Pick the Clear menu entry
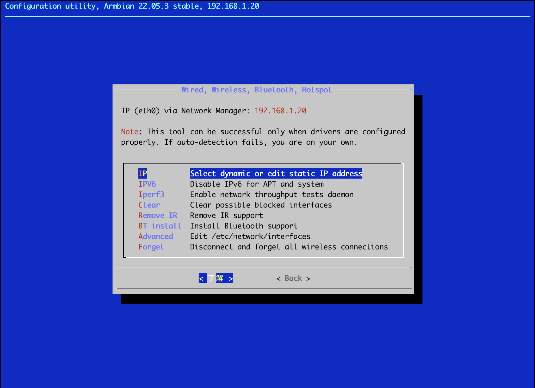Viewport: 535px width, 388px height. (x=149, y=205)
